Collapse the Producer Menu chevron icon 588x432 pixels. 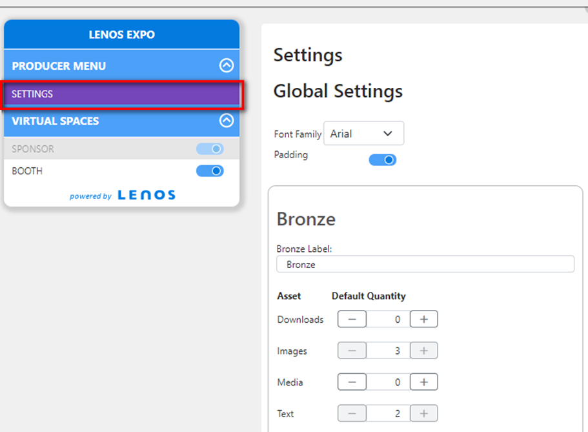227,65
